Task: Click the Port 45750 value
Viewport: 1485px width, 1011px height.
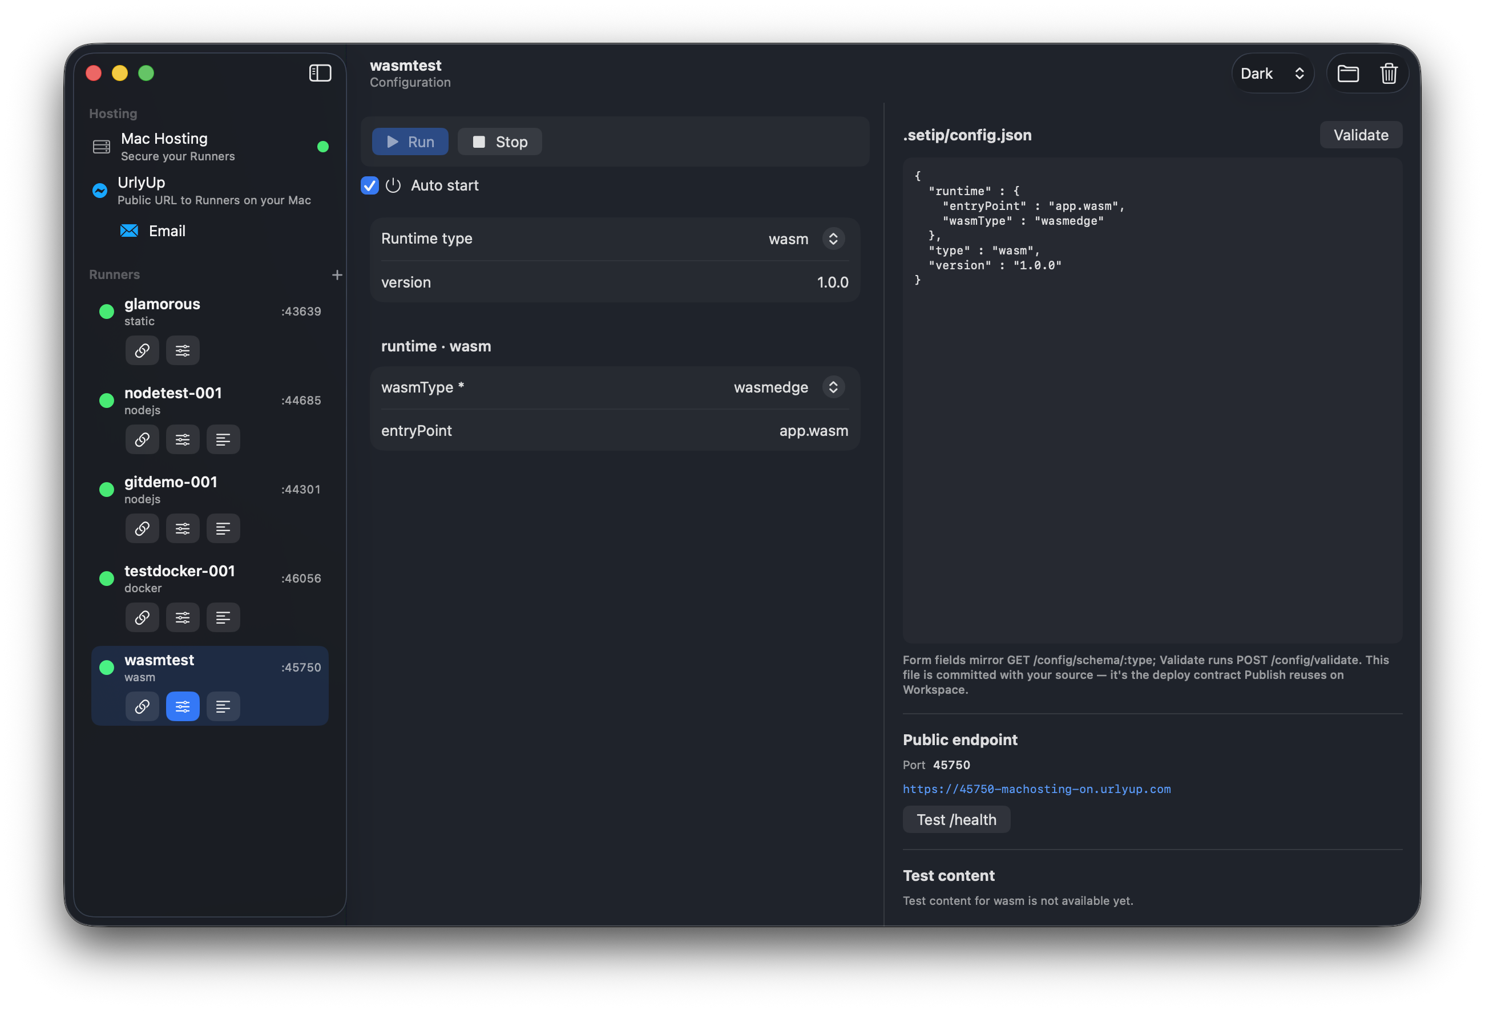Action: [951, 765]
